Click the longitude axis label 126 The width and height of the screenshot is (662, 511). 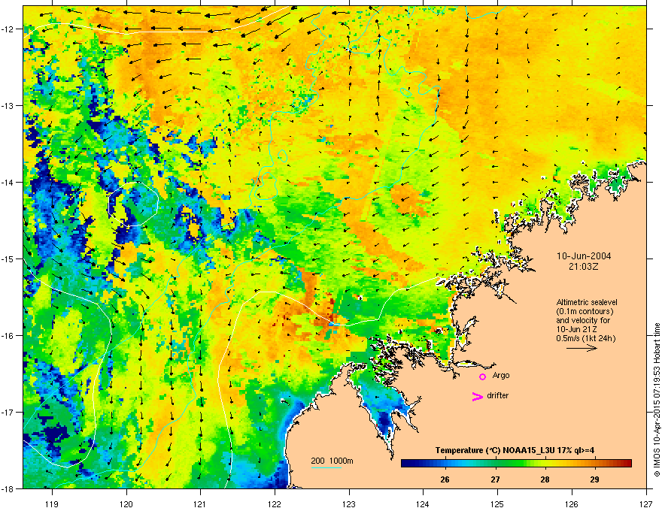tap(572, 503)
